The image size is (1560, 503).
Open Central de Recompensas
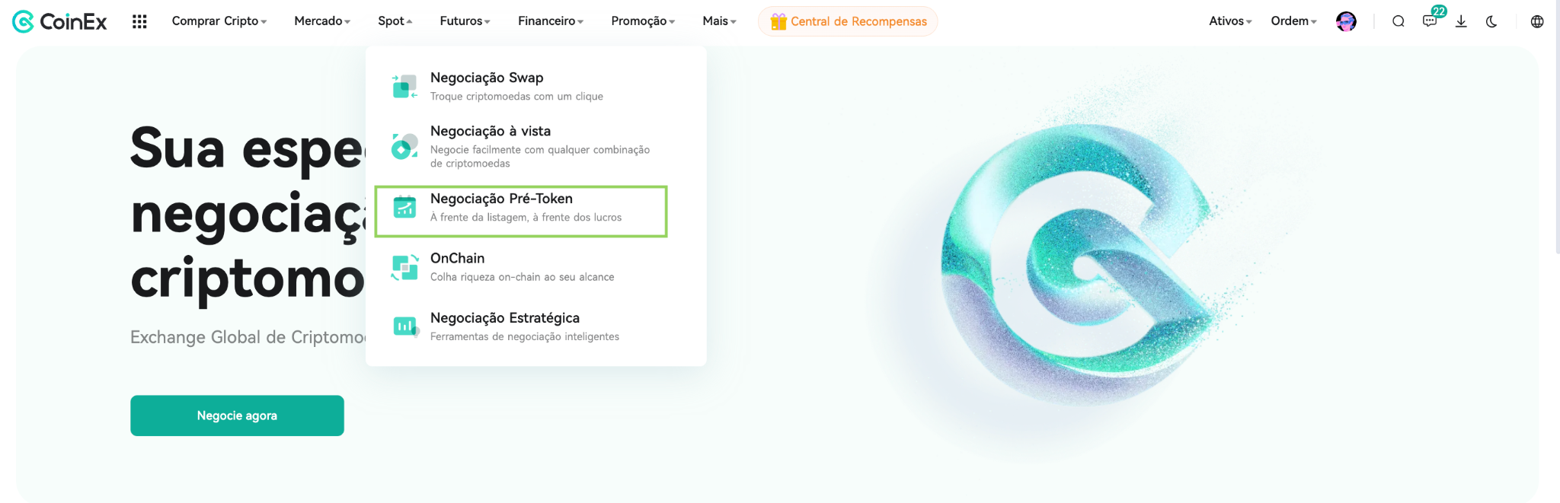[x=848, y=21]
